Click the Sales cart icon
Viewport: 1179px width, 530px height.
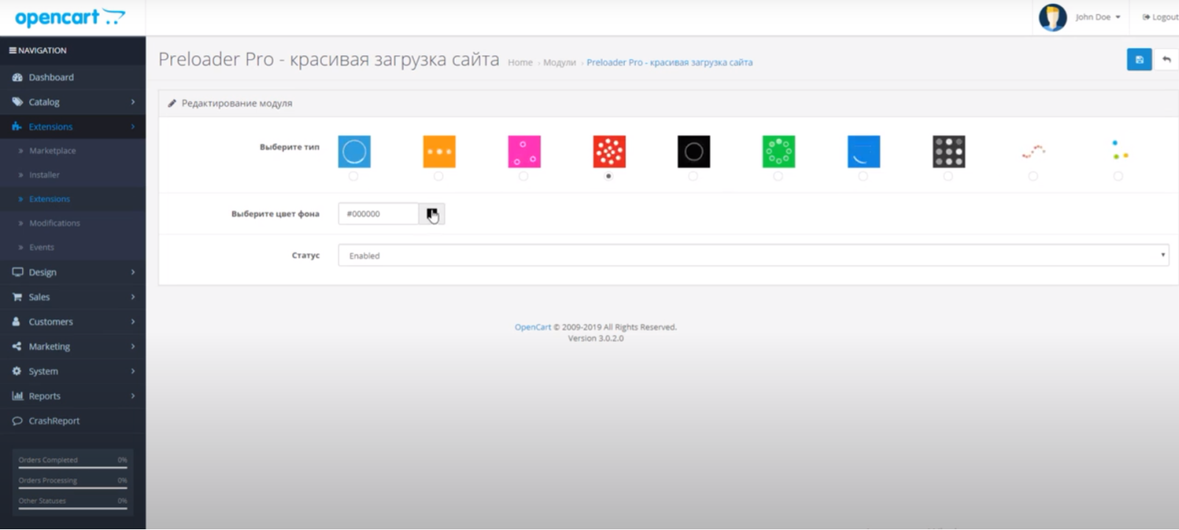point(17,297)
